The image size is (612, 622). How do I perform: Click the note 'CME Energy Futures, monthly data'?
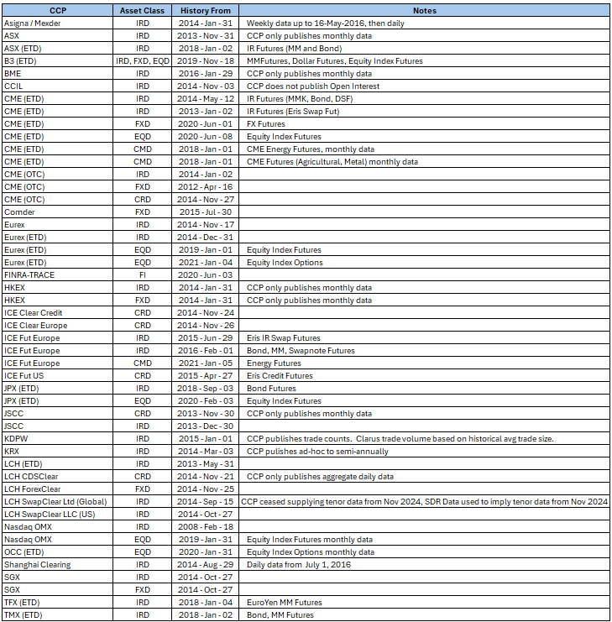[425, 149]
